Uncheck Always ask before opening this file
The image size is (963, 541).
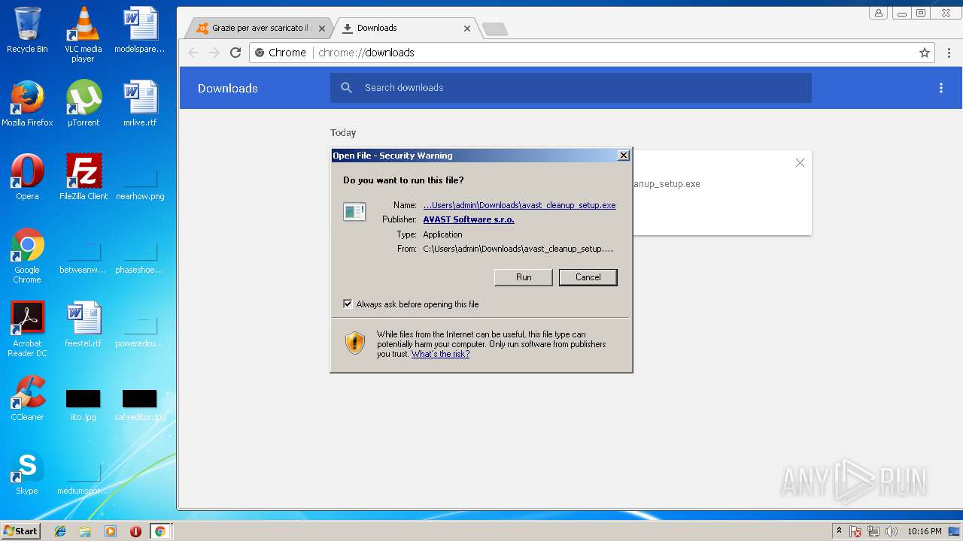[348, 304]
